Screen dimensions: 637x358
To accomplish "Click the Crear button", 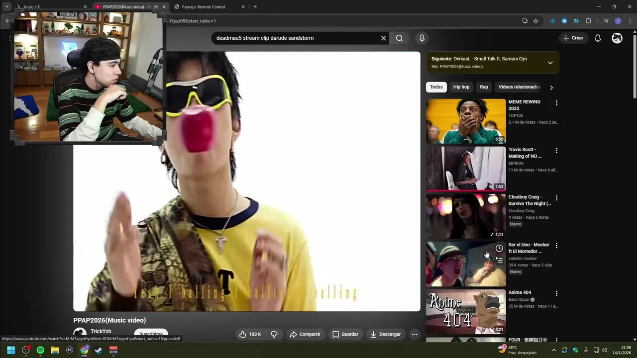I will pos(573,38).
